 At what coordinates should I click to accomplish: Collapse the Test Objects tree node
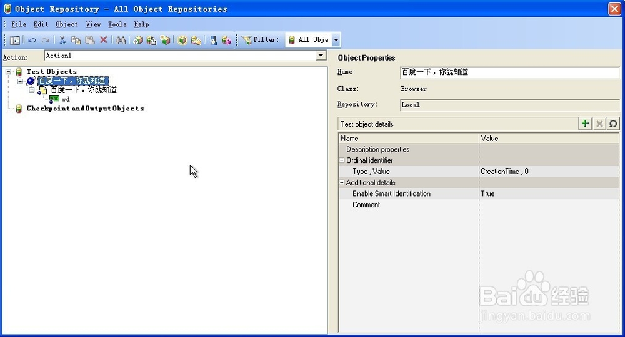(x=8, y=72)
